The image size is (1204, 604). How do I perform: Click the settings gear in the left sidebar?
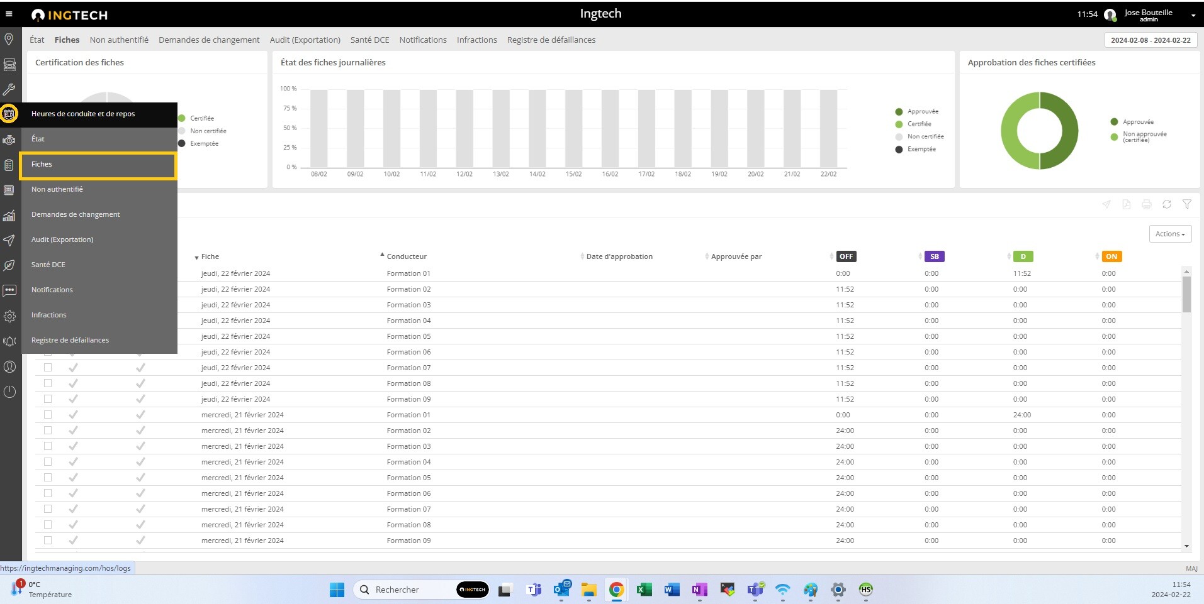pos(9,316)
